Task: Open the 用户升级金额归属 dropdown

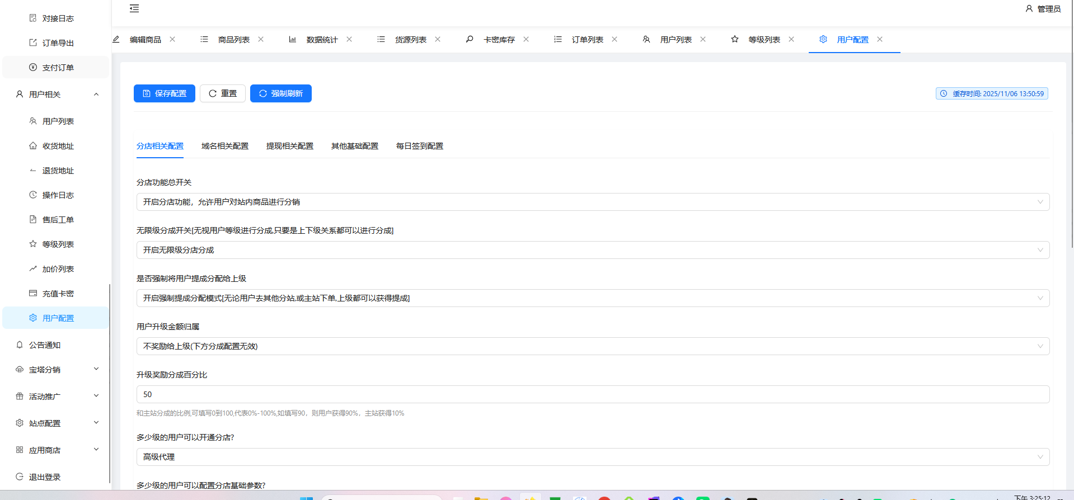Action: point(592,346)
